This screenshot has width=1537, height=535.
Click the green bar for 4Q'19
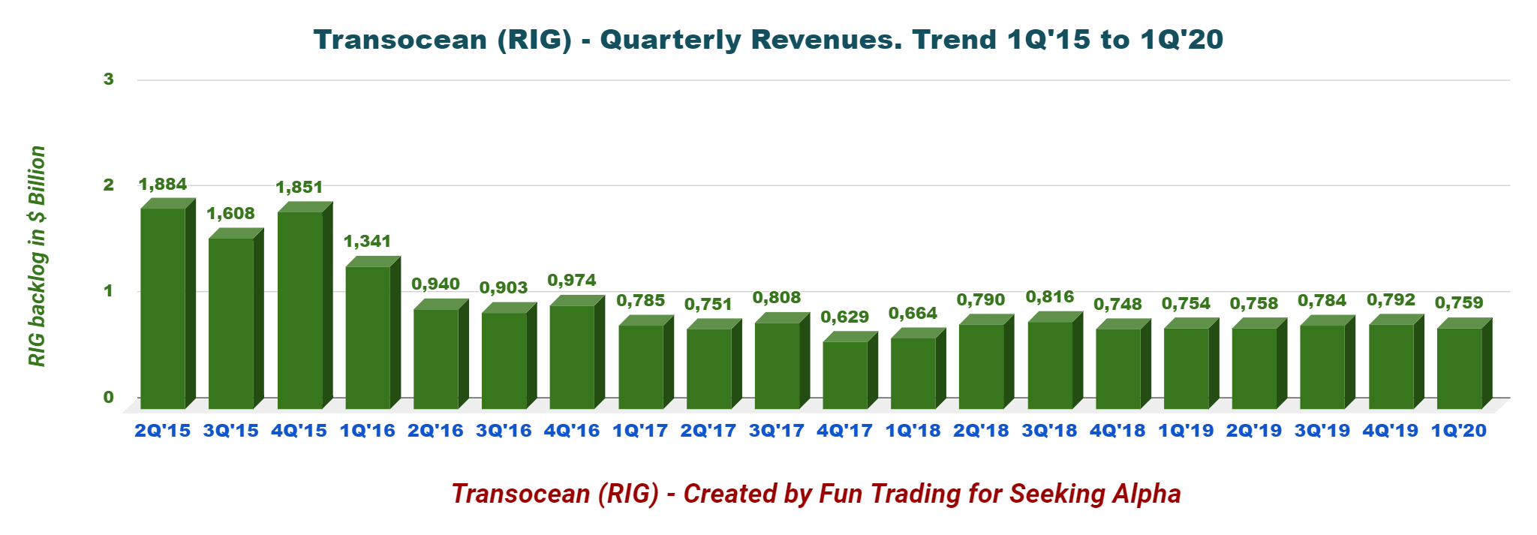[1397, 362]
